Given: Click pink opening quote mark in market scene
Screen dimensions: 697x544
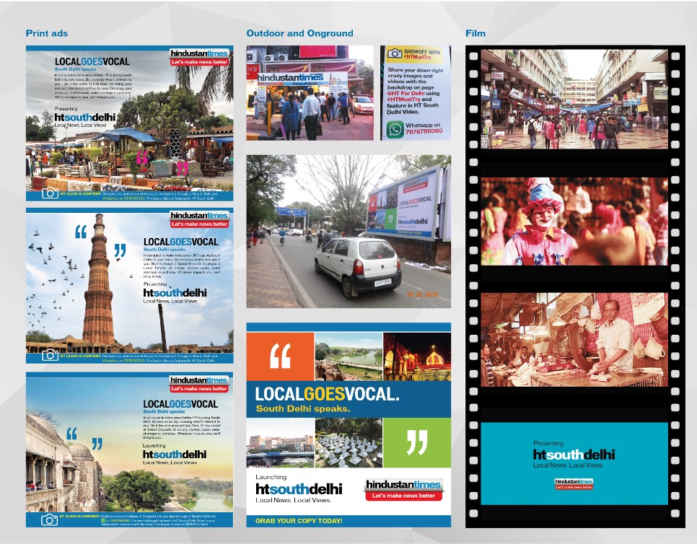Looking at the screenshot, I should point(142,157).
